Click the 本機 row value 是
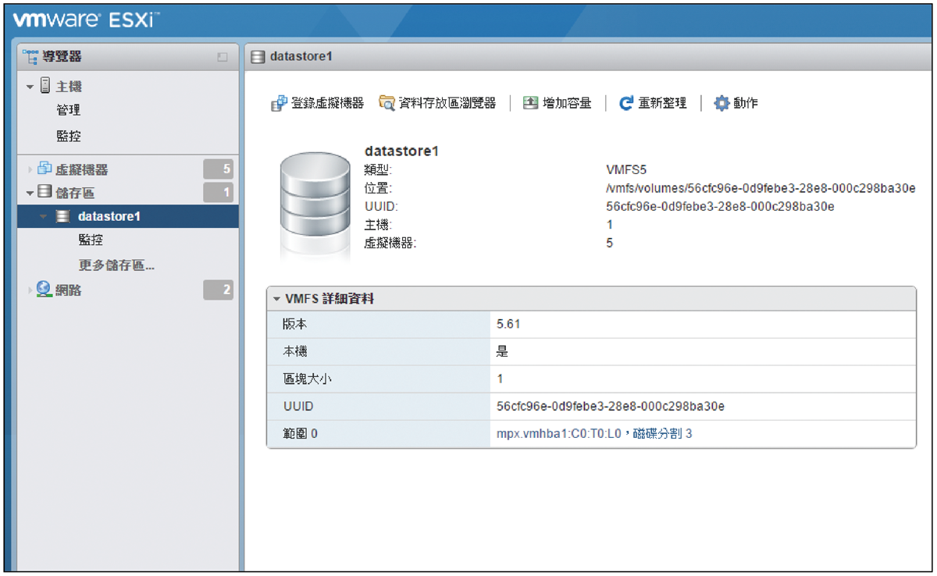Image resolution: width=937 pixels, height=576 pixels. pos(502,351)
